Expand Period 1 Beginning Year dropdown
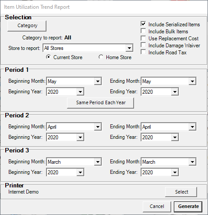The width and height of the screenshot is (208, 215). [x=65, y=92]
